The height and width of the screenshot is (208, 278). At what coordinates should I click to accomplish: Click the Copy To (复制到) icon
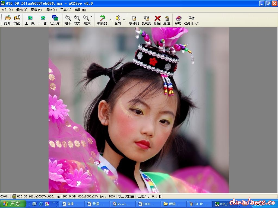[x=146, y=20]
